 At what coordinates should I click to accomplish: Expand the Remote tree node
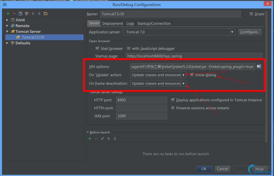point(7,26)
